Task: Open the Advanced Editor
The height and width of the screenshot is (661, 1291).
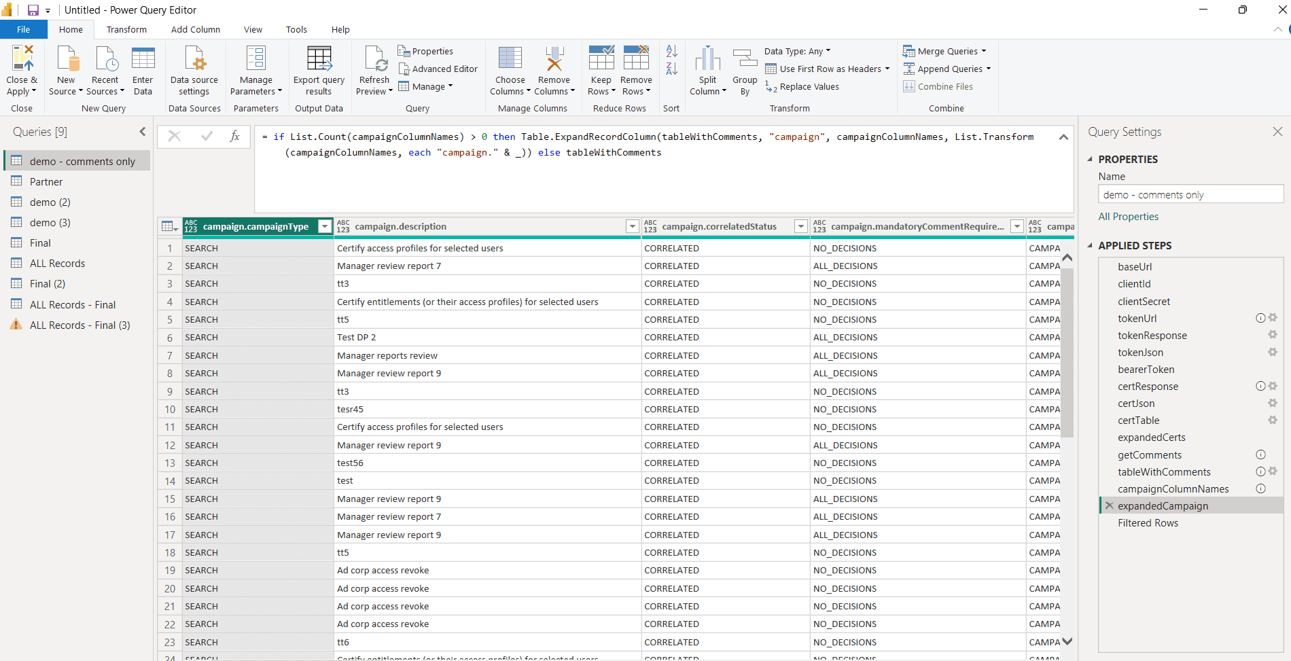Action: click(x=438, y=69)
